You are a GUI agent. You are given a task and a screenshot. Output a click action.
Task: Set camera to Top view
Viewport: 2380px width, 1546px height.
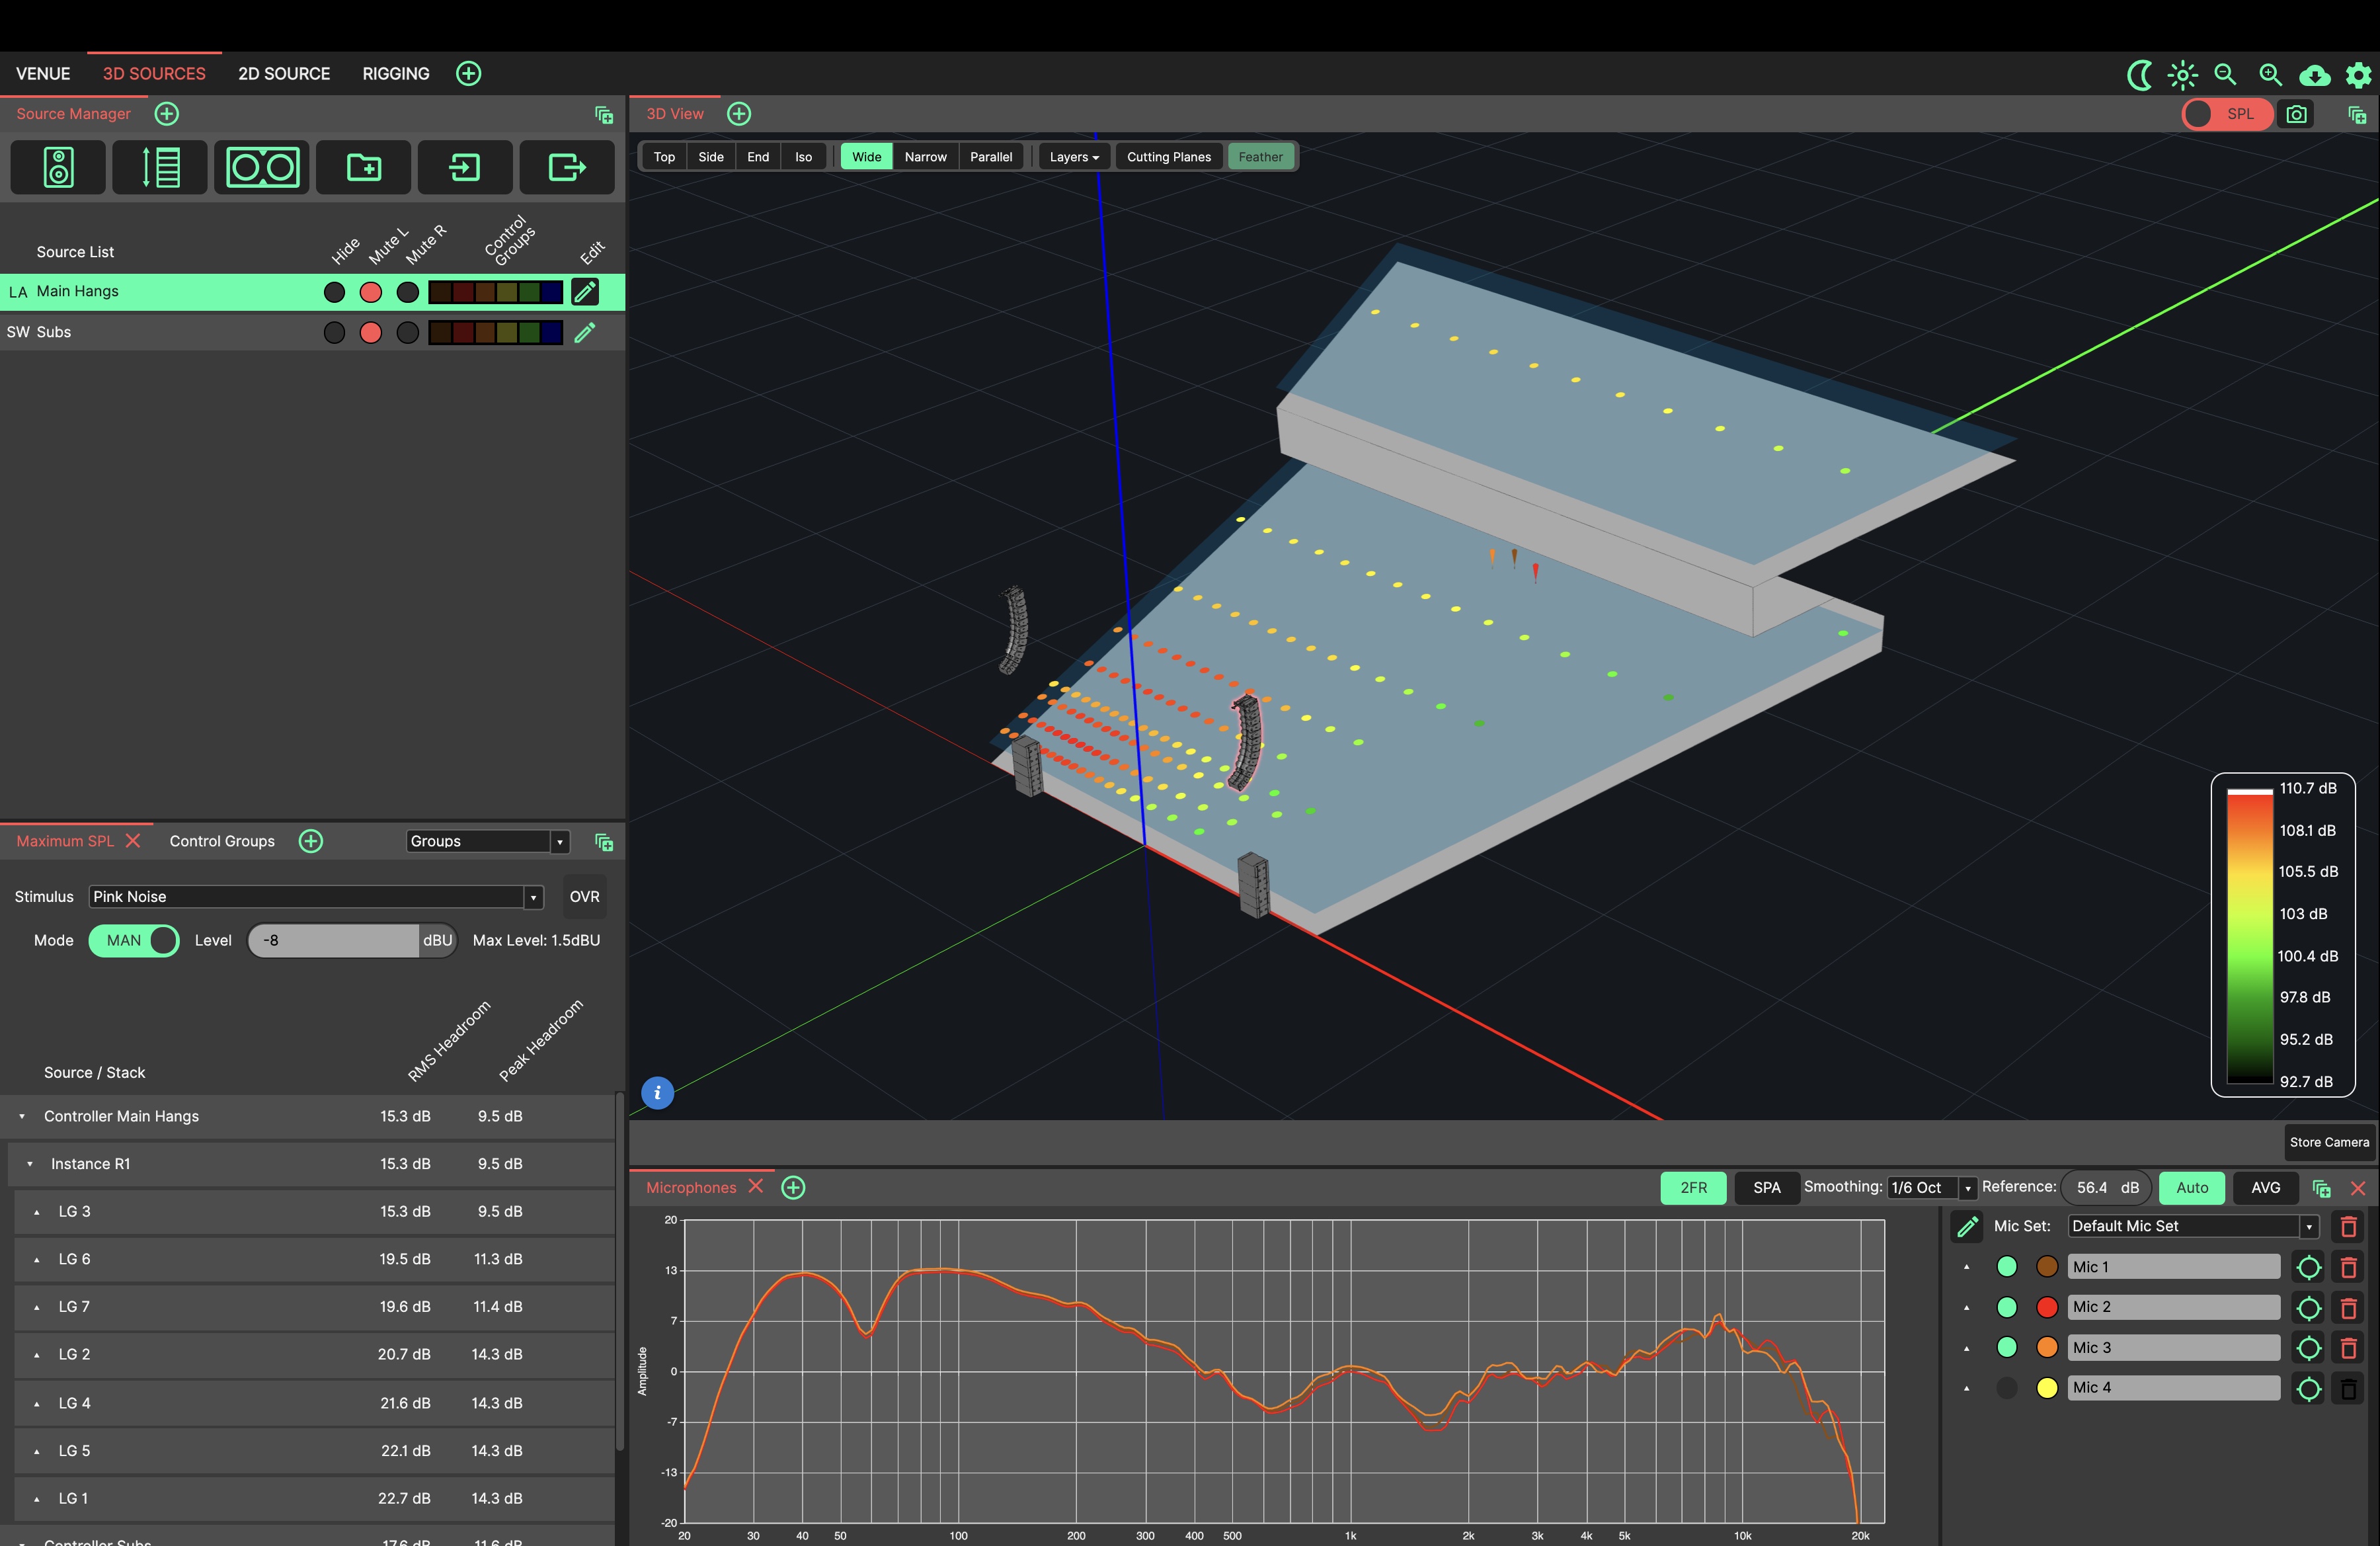point(664,157)
